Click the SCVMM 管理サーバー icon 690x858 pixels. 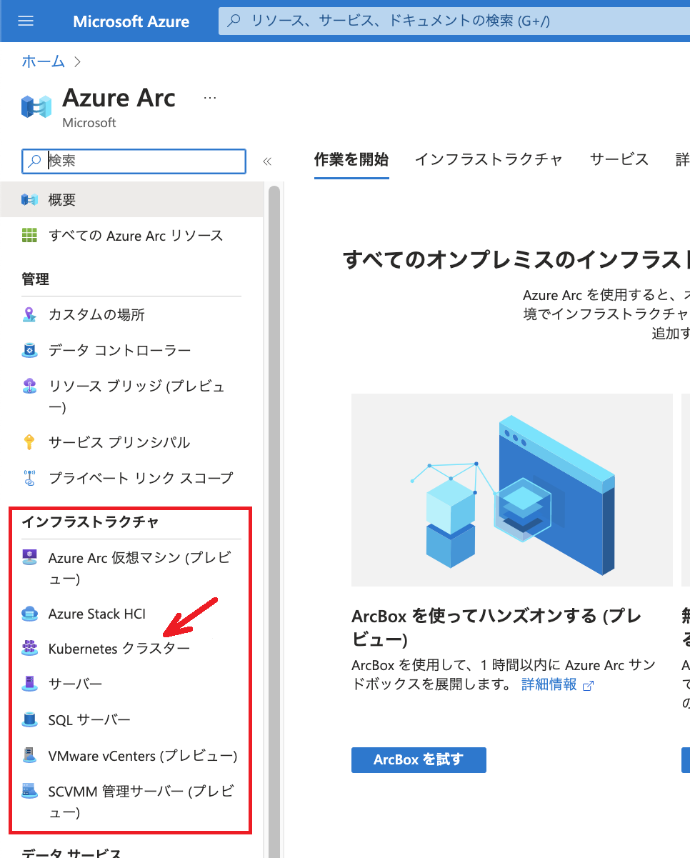(x=29, y=791)
